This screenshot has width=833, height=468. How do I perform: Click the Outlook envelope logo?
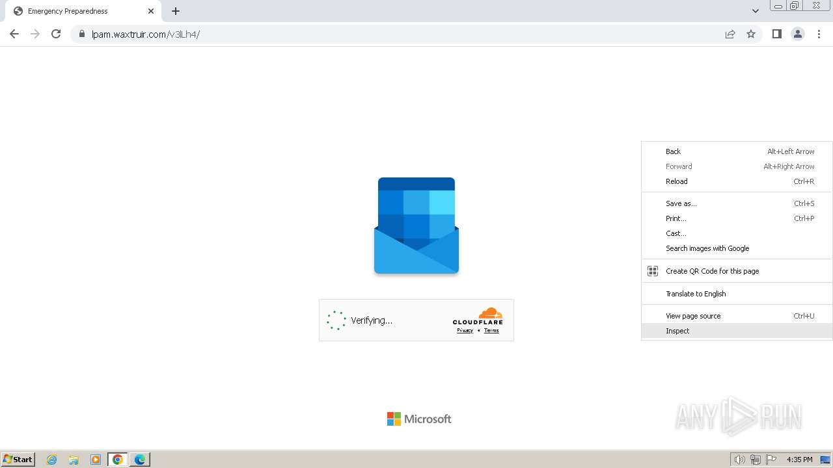(416, 226)
